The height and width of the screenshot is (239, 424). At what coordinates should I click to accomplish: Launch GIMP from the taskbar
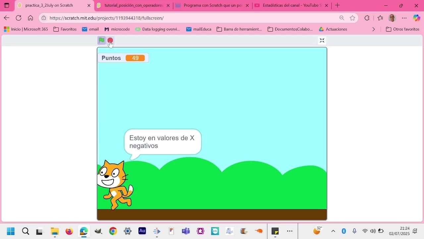(x=98, y=231)
